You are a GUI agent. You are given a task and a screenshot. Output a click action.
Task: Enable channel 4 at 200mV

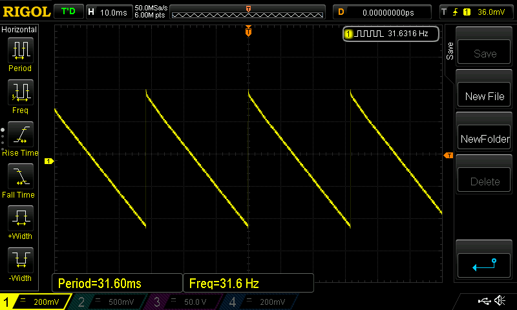tap(258, 302)
